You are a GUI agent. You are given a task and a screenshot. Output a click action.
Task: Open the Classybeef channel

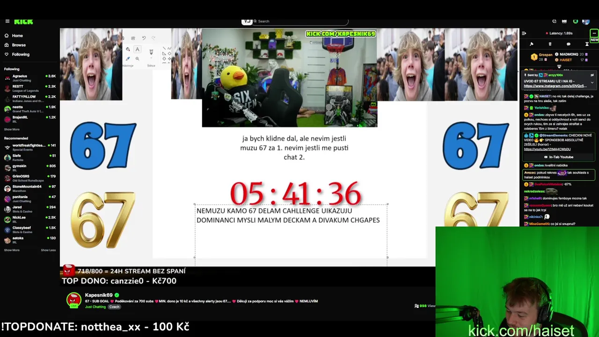click(x=30, y=229)
